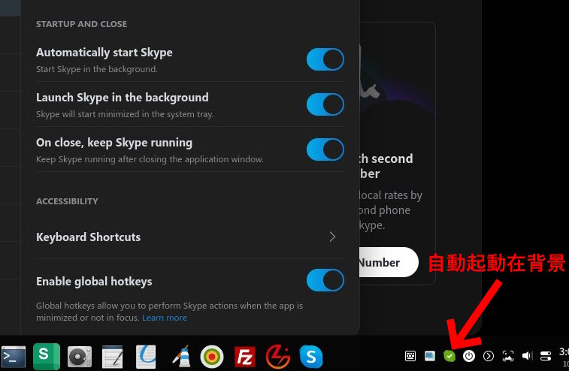Open the terminal icon in the taskbar
Image resolution: width=569 pixels, height=371 pixels.
[x=14, y=357]
